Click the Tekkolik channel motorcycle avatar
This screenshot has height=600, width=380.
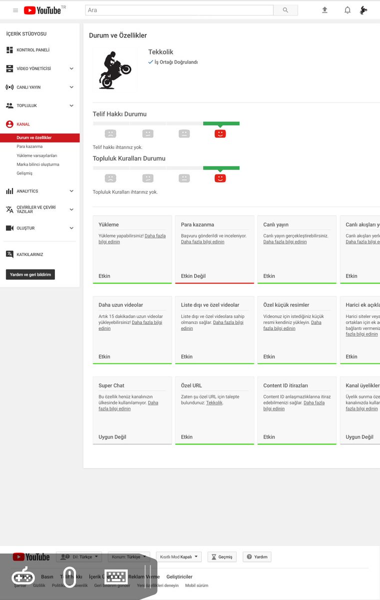115,69
